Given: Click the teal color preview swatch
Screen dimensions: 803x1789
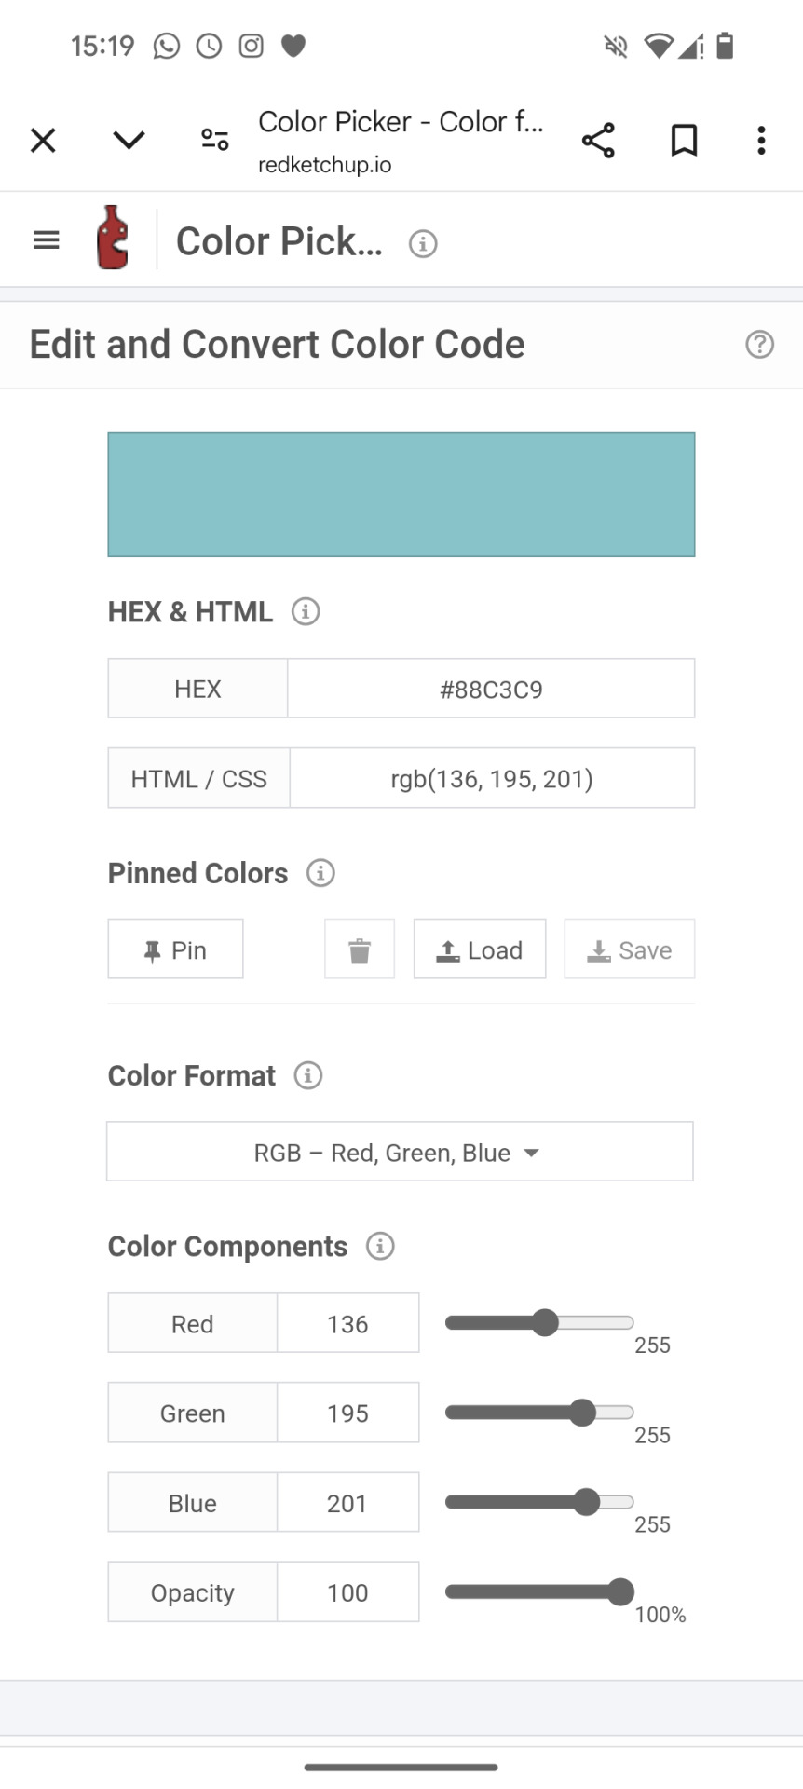Looking at the screenshot, I should click(401, 495).
